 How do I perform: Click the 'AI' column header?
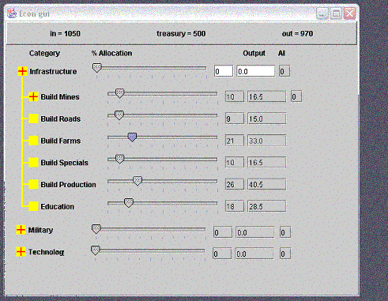tap(281, 53)
